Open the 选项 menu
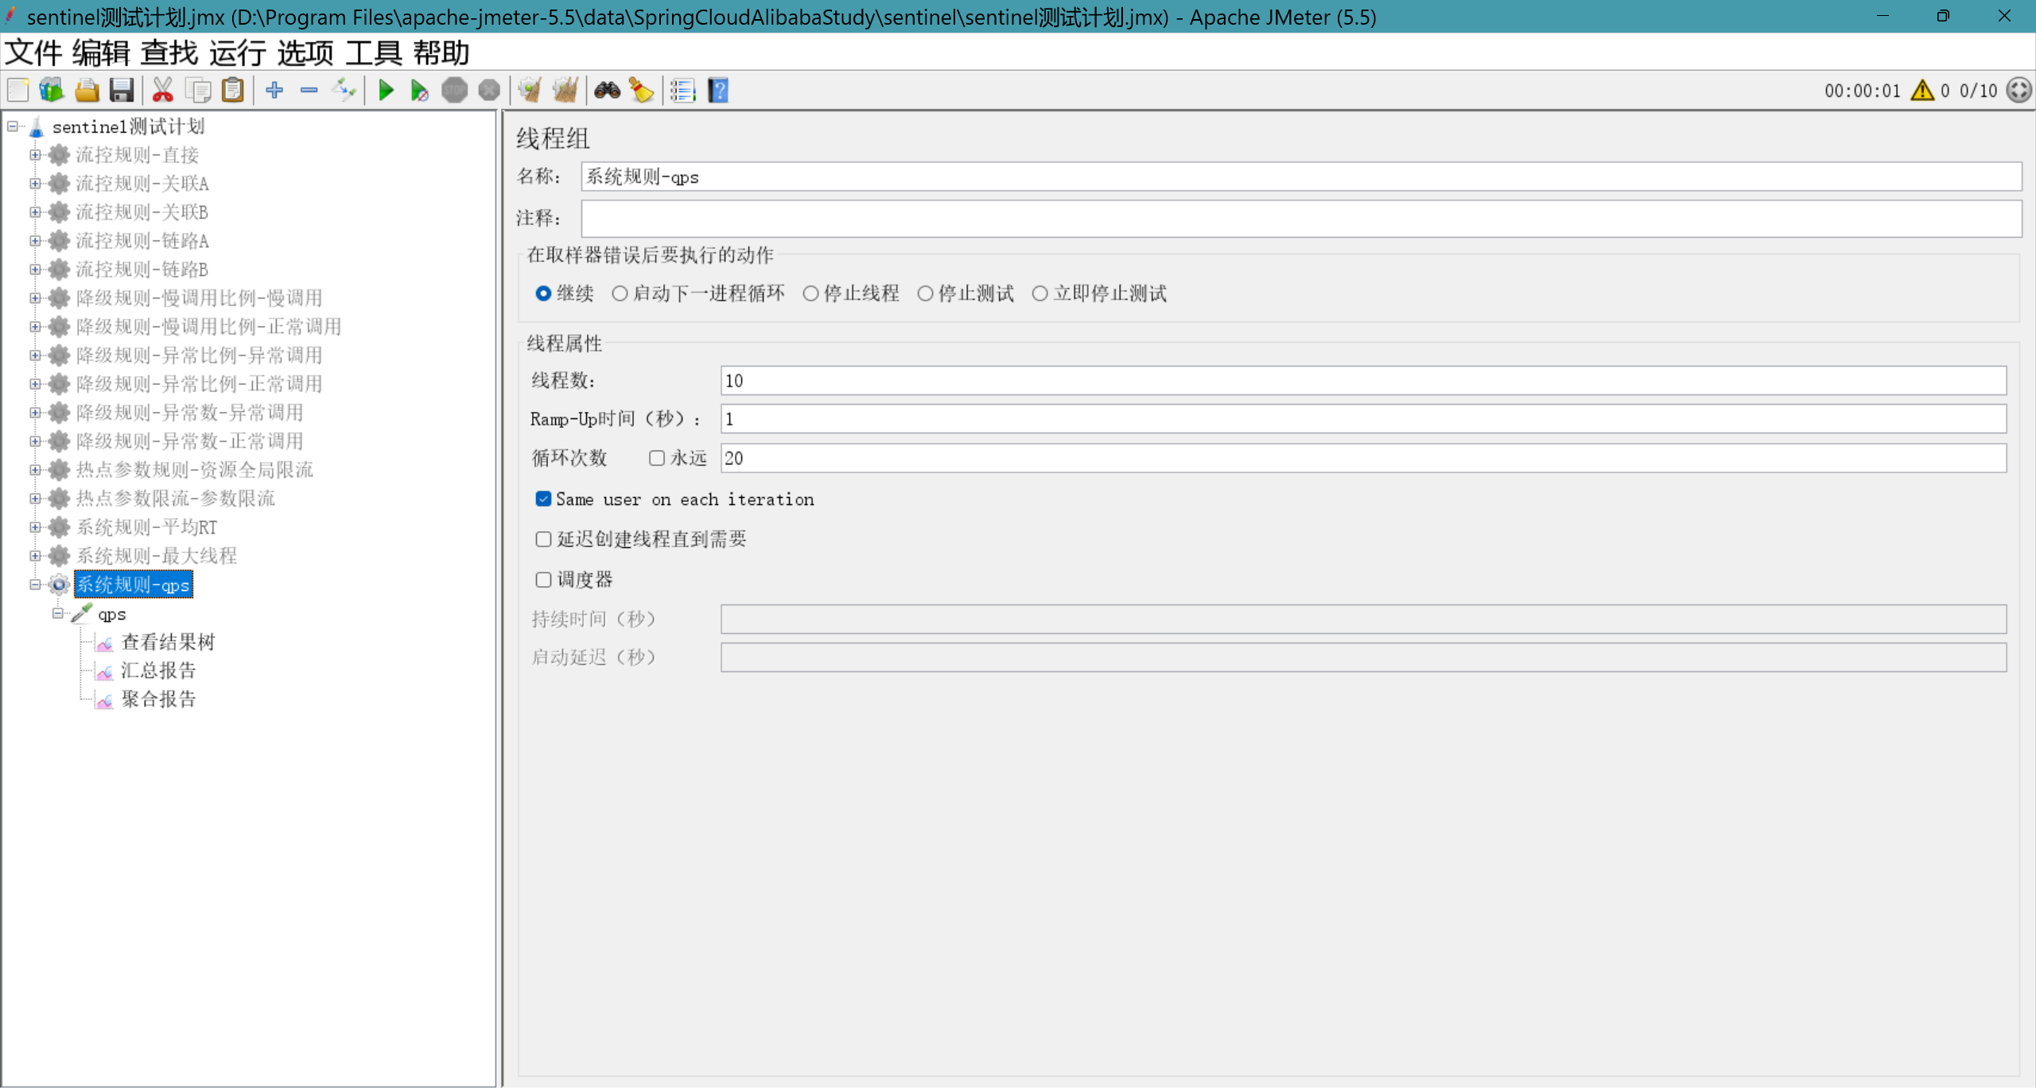Image resolution: width=2036 pixels, height=1088 pixels. point(305,53)
